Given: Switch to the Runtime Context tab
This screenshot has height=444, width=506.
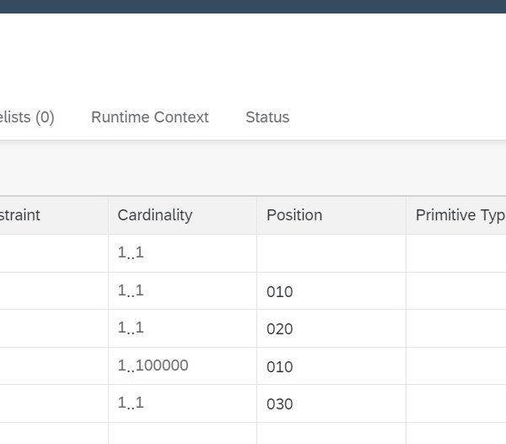Looking at the screenshot, I should pos(149,117).
